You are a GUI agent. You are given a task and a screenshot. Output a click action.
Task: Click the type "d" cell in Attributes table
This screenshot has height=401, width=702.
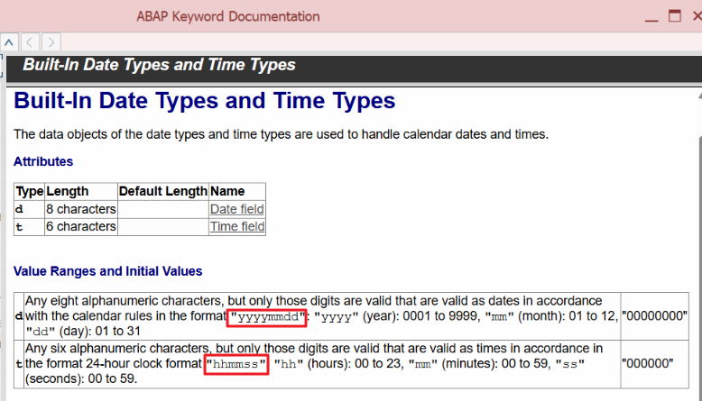coord(29,209)
